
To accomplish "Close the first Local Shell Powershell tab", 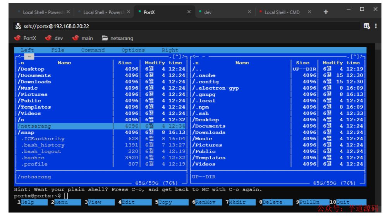I will click(68, 12).
